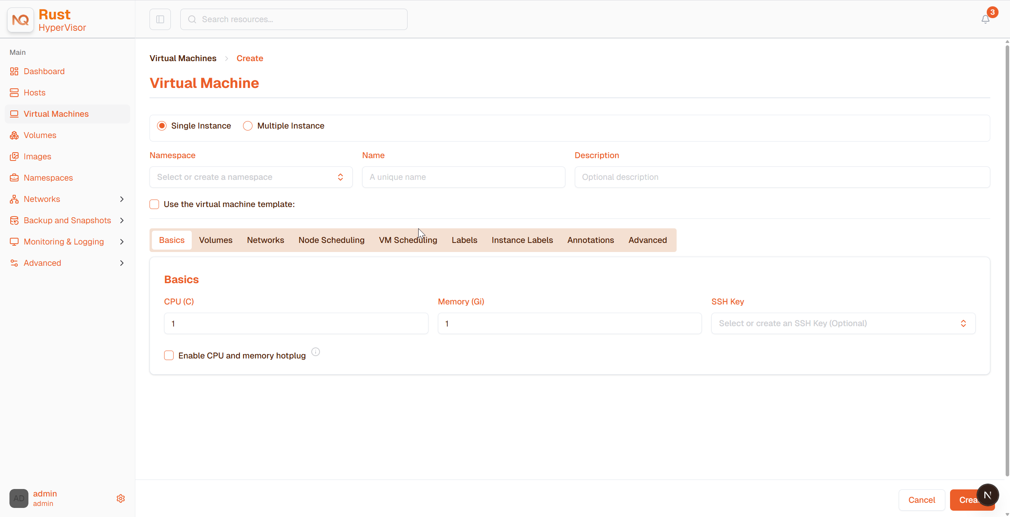The width and height of the screenshot is (1010, 517).
Task: Switch to the Instance Labels tab
Action: (x=522, y=240)
